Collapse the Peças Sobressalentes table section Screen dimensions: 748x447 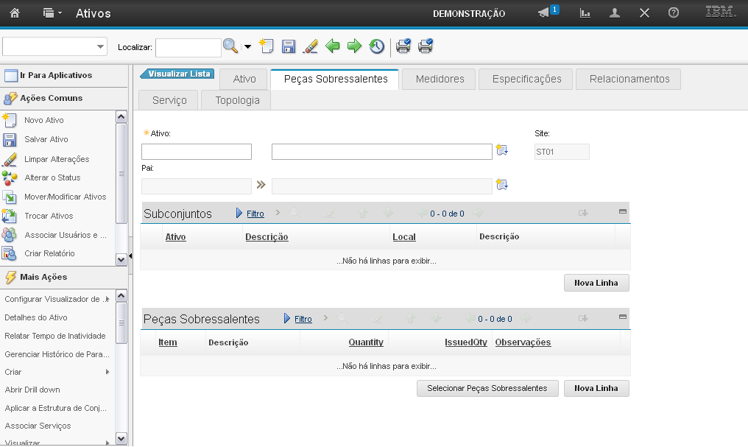pos(622,317)
